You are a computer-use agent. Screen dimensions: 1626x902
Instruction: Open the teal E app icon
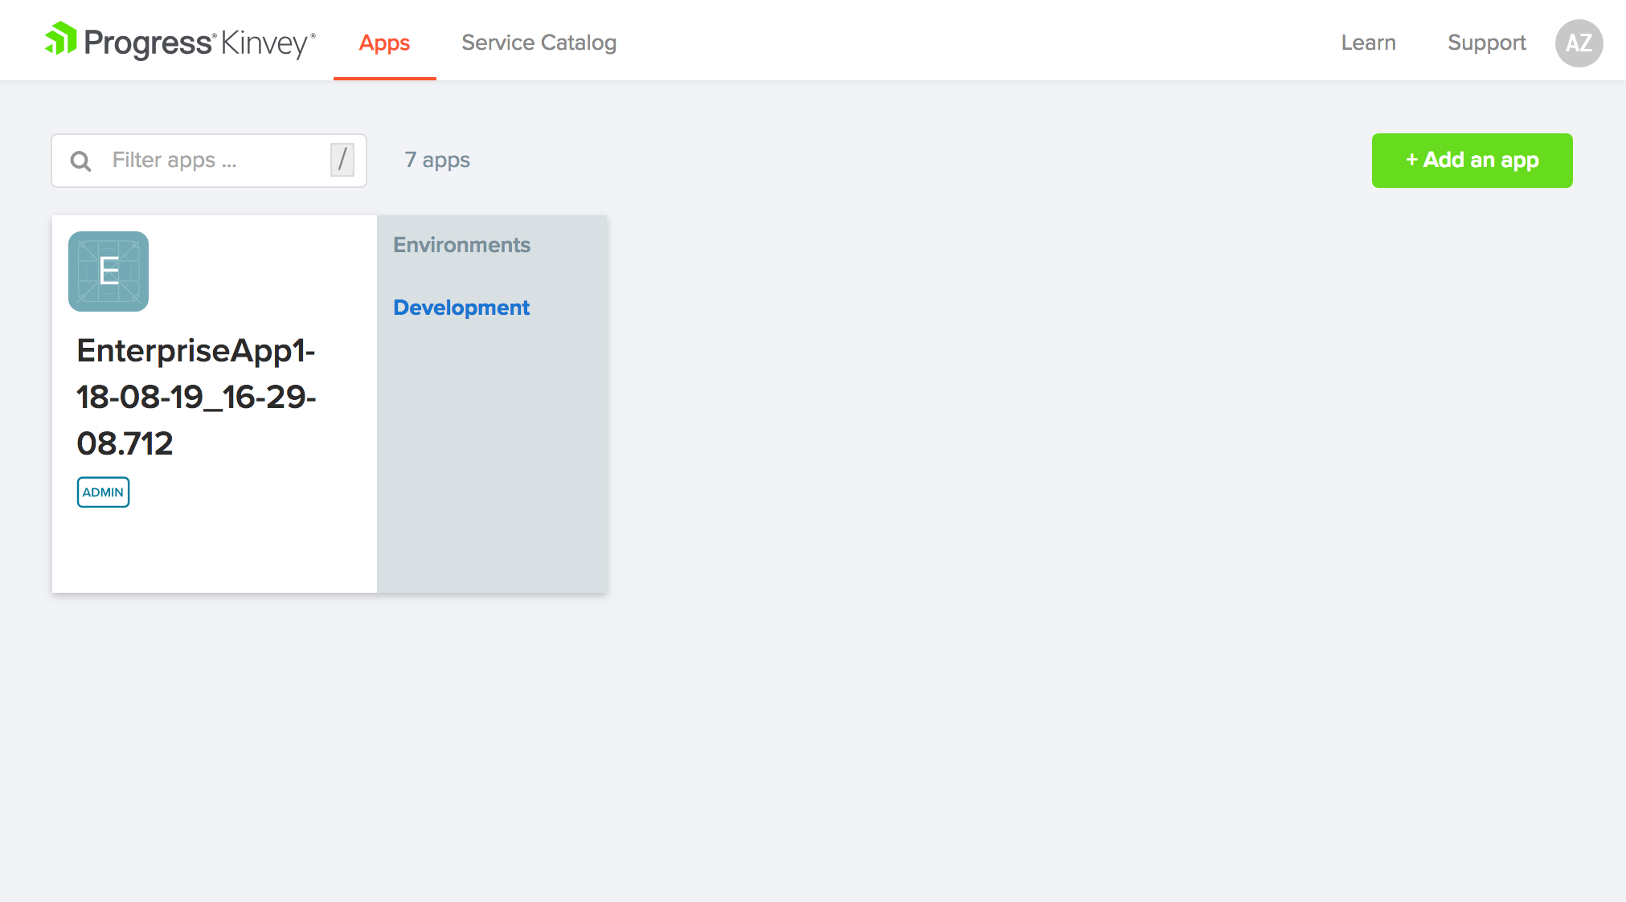[109, 271]
